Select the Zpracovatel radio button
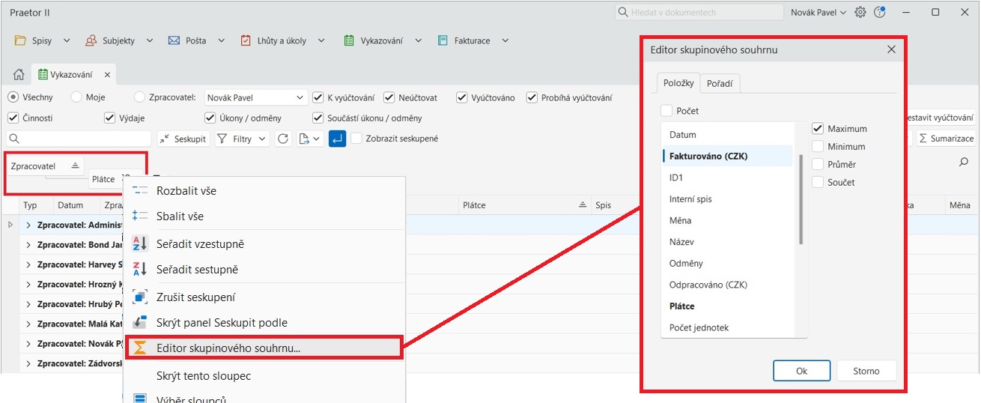The width and height of the screenshot is (981, 403). pos(140,97)
